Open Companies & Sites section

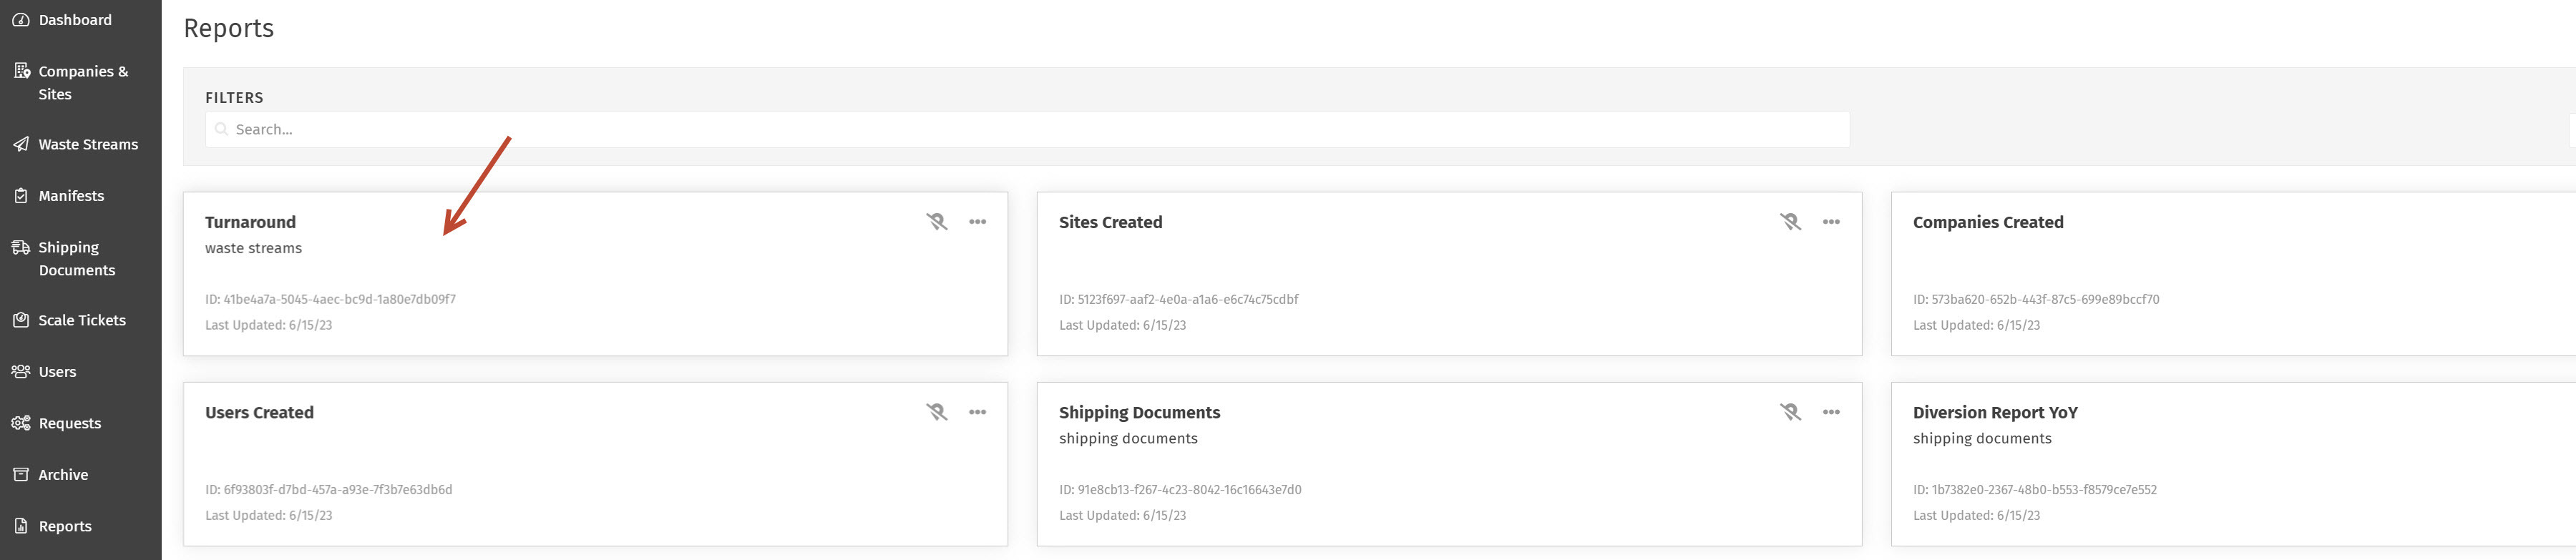tap(83, 83)
